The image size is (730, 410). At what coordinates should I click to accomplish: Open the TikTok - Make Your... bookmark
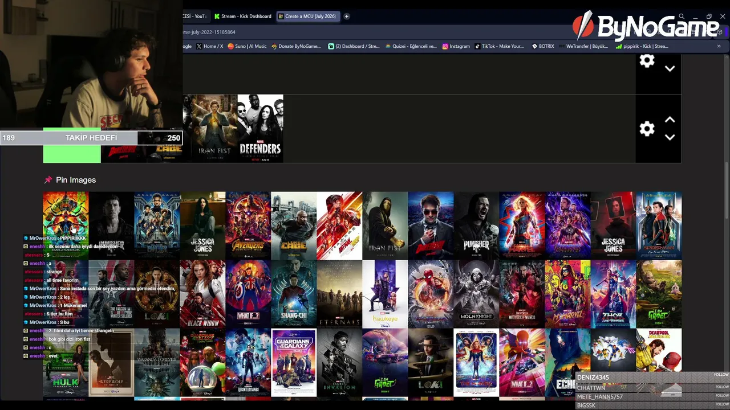[500, 46]
